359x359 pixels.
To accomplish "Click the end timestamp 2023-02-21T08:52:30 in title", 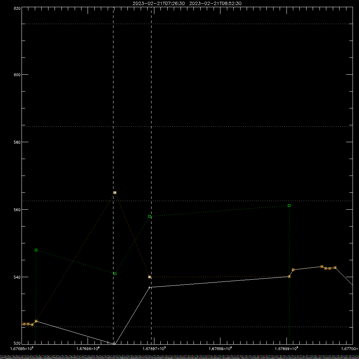I will tap(215, 4).
